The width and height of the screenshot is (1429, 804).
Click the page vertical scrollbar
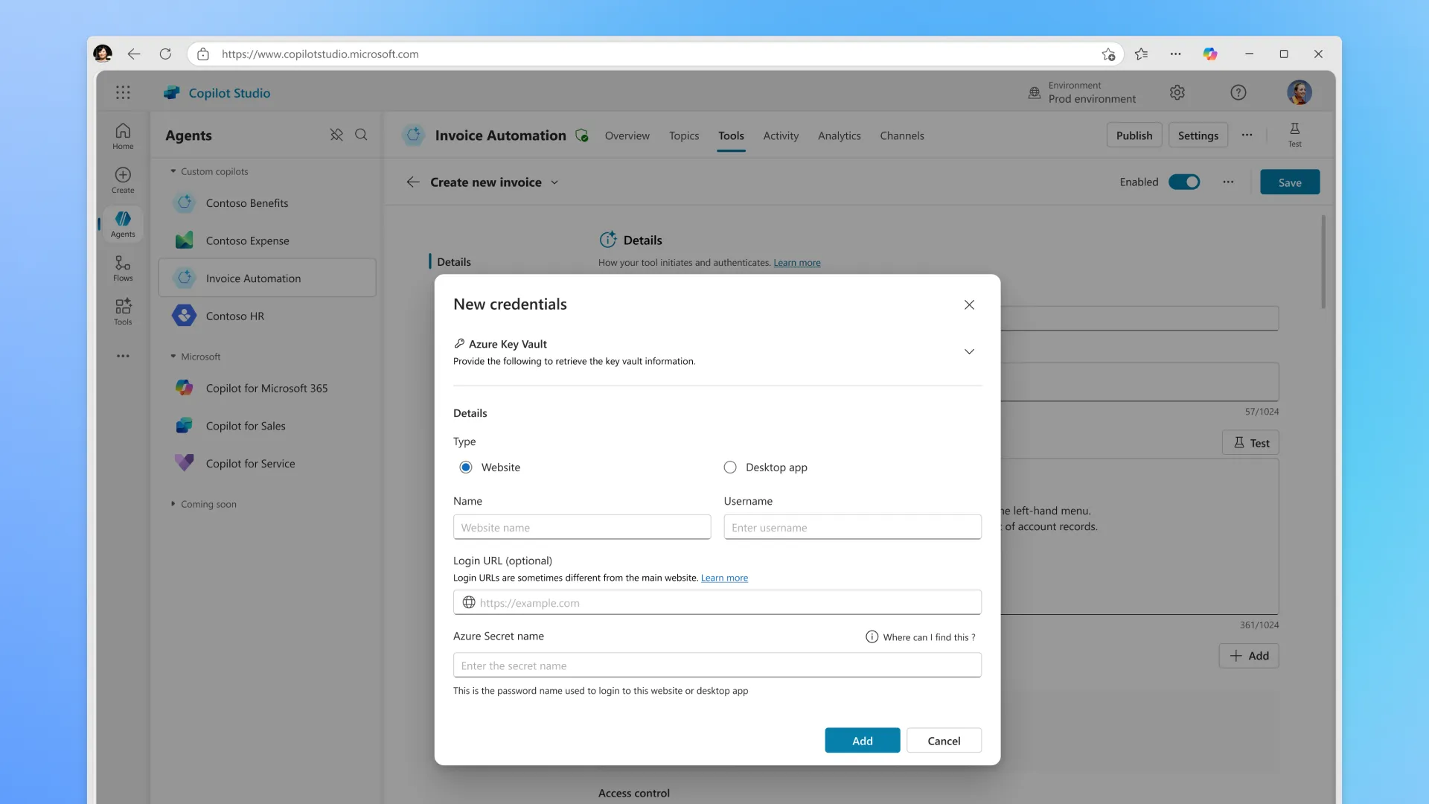[1323, 262]
